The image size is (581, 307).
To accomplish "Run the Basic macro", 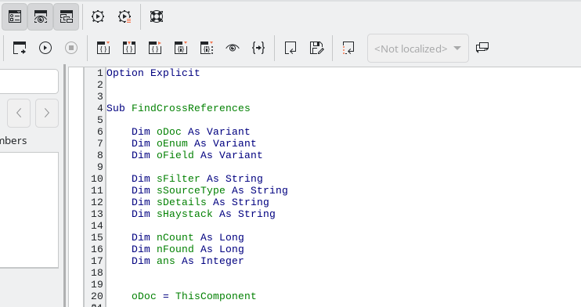I will click(45, 49).
